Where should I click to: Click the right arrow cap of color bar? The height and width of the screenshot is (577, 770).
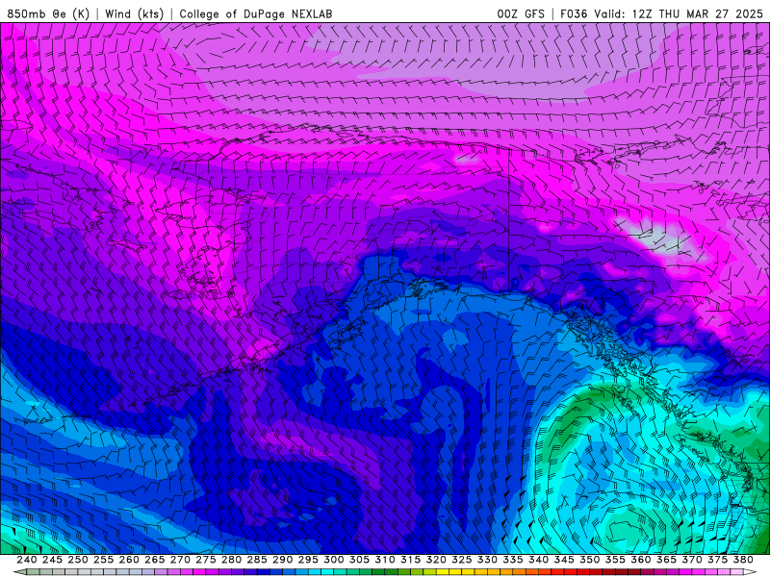pyautogui.click(x=750, y=572)
